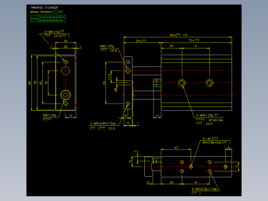
Task: Click the "2-M5x0.8Px7.5dp" callout
Action: point(103,123)
